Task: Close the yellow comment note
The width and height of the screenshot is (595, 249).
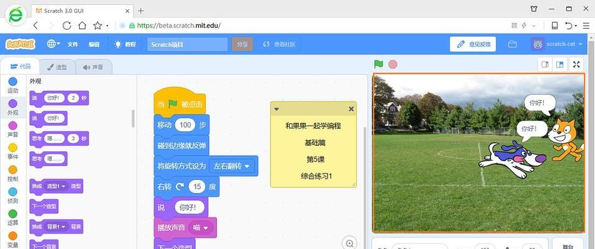Action: [351, 109]
